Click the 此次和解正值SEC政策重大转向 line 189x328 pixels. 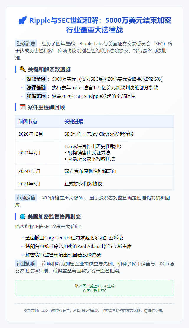[x=48, y=227]
